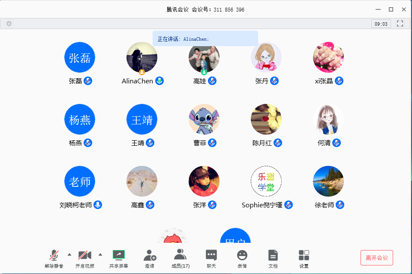Click the share screen icon

click(118, 255)
